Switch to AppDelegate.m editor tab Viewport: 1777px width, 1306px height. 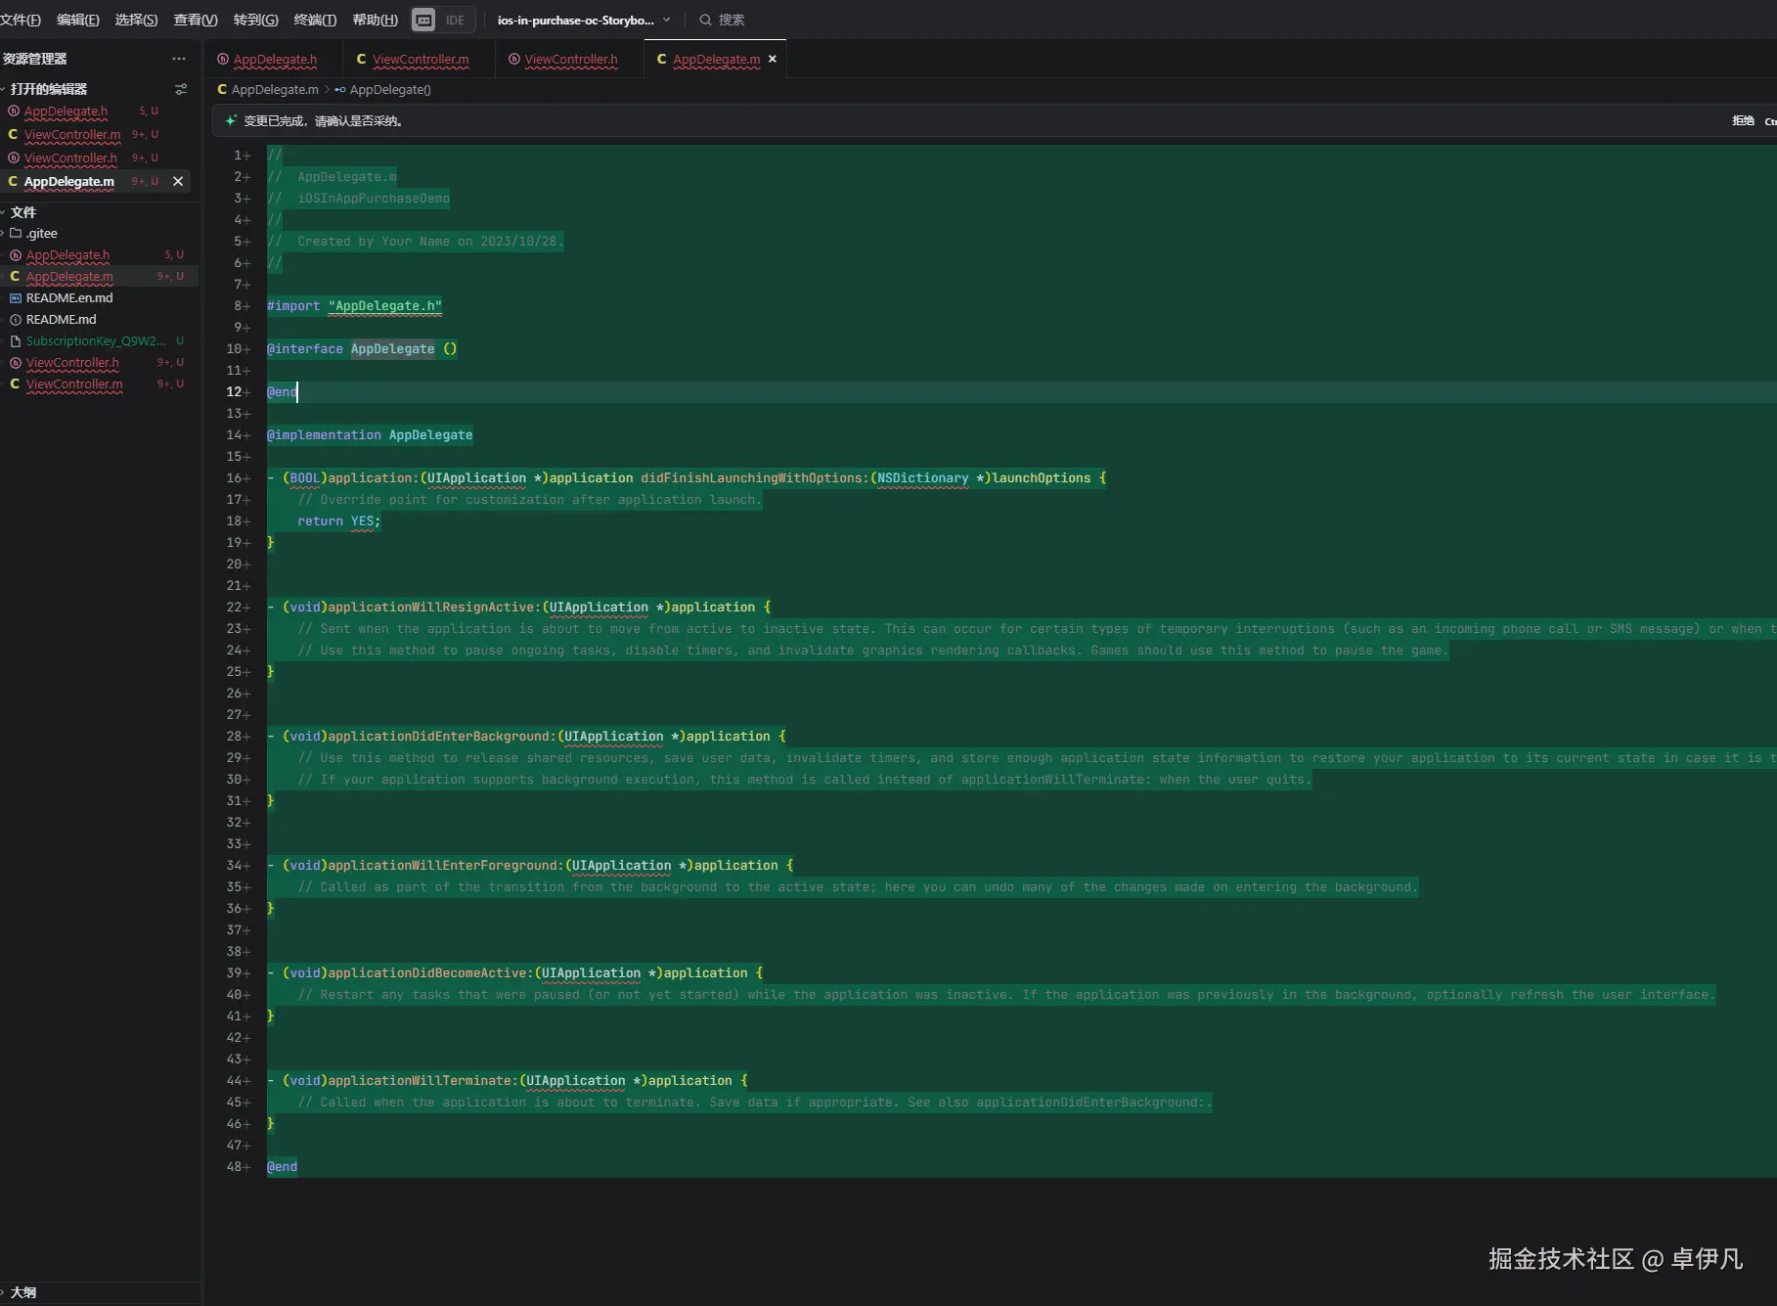pos(716,60)
